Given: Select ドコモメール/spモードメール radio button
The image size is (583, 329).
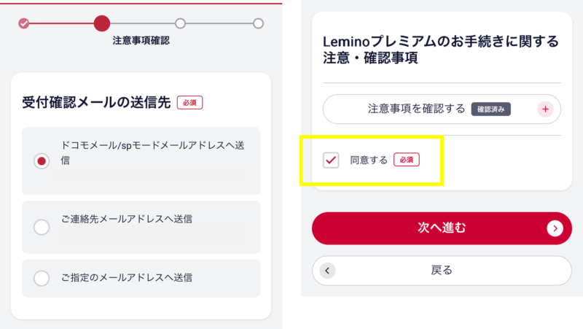Looking at the screenshot, I should coord(42,160).
